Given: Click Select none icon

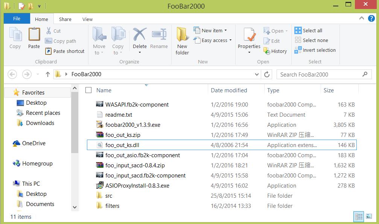Looking at the screenshot, I should click(298, 40).
